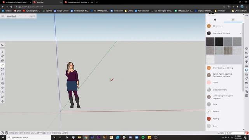This screenshot has width=249, height=140.
Task: Expand the Carpet, Fabrics, Leathers category
Action: click(x=224, y=75)
